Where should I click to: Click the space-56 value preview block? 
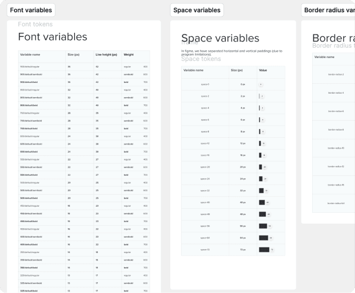263,226
